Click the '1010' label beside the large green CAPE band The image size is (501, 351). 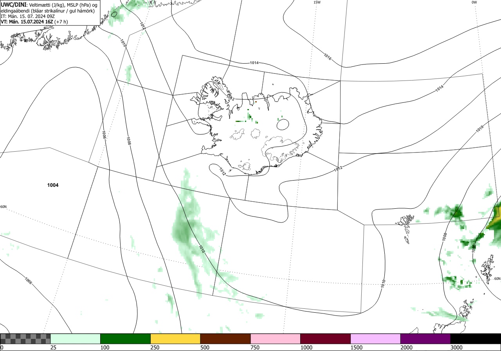[202, 249]
